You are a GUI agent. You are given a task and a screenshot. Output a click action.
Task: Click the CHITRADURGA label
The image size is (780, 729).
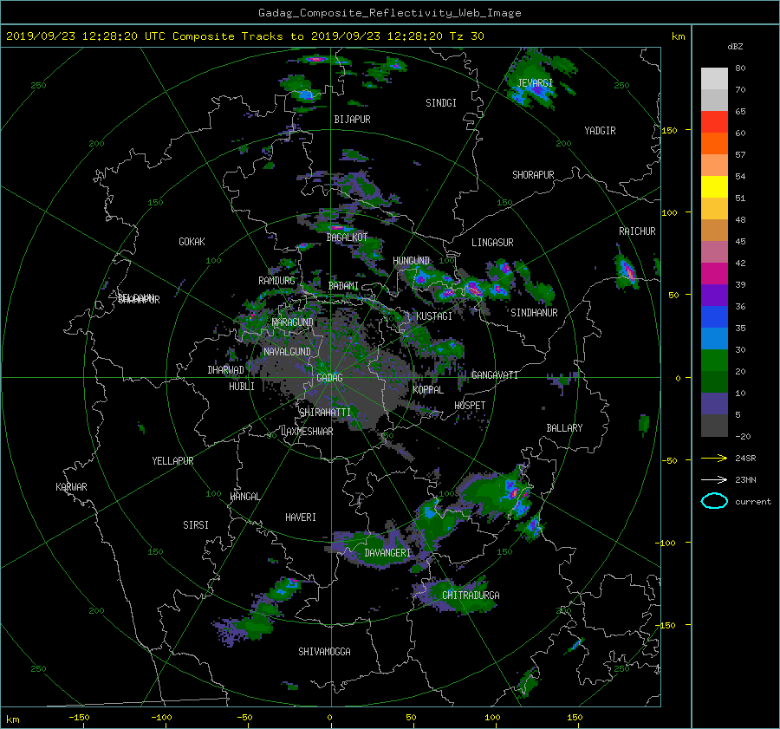pos(471,596)
